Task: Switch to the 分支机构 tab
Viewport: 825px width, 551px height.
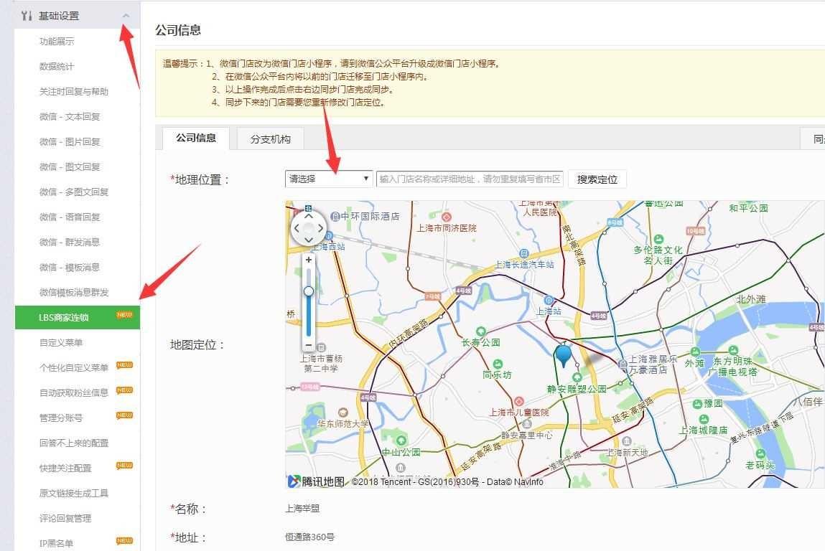Action: point(269,140)
